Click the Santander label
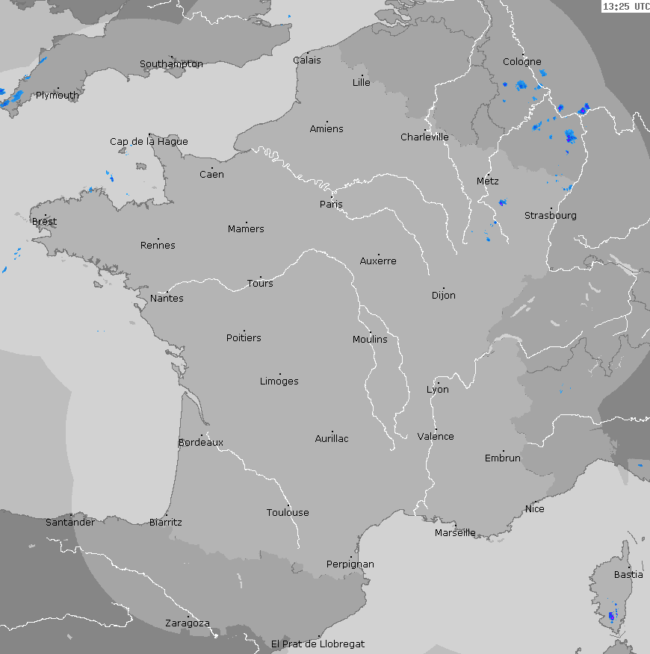 coord(70,523)
